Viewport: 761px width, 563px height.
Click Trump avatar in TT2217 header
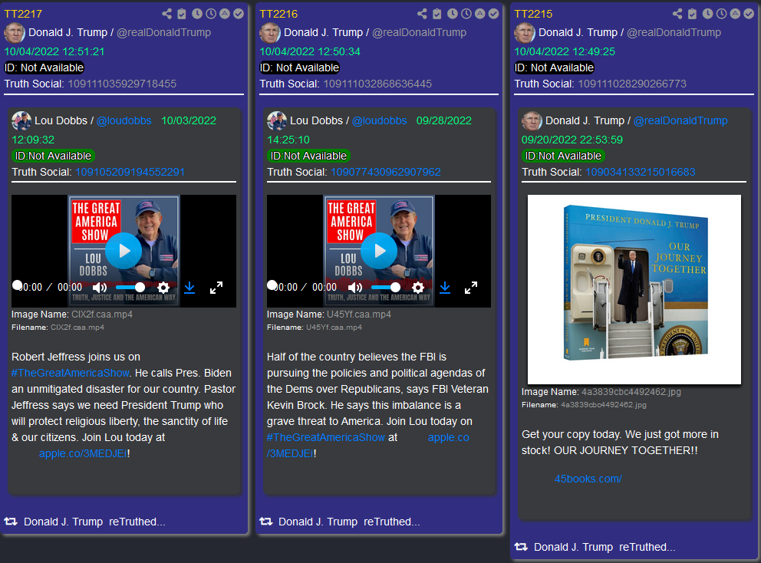pyautogui.click(x=15, y=32)
